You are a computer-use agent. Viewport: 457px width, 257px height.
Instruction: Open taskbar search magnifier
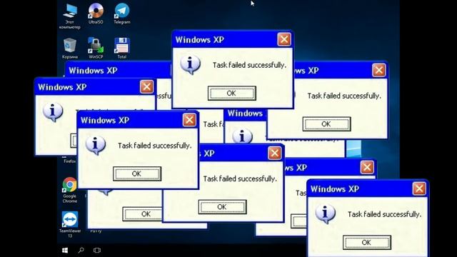pyautogui.click(x=81, y=251)
